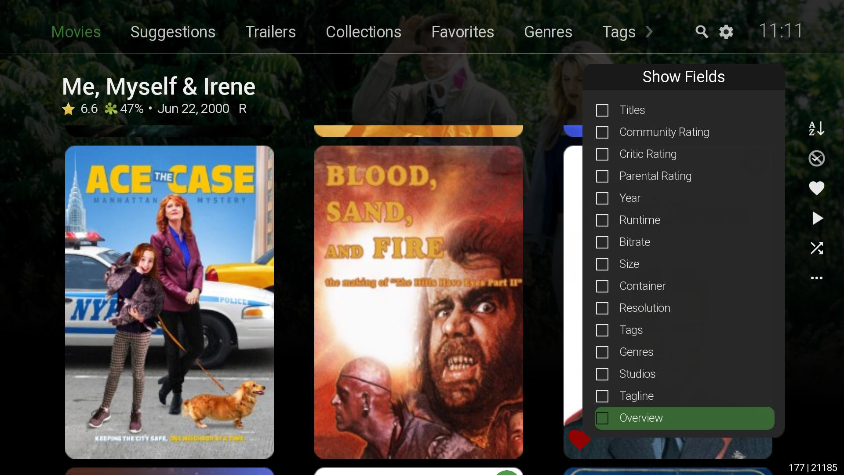Enable the Titles checkbox
The image size is (844, 475).
pos(602,110)
